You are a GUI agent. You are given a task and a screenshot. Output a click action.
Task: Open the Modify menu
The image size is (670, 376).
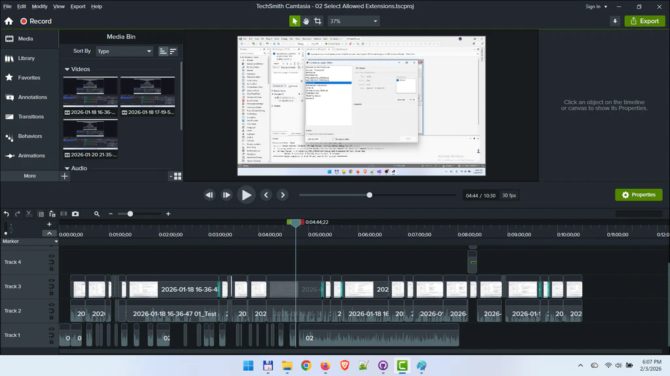pyautogui.click(x=39, y=6)
